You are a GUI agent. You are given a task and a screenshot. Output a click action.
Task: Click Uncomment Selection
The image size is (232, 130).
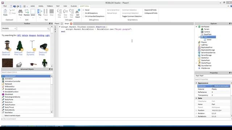point(130,13)
